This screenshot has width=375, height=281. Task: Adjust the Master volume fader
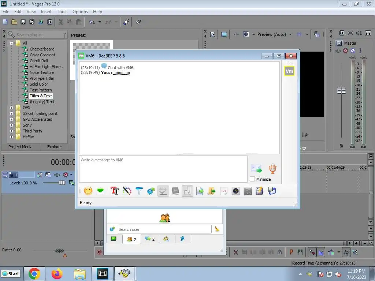(x=341, y=91)
